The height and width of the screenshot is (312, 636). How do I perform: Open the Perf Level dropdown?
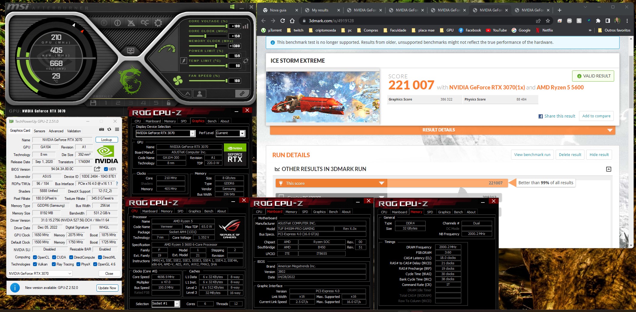(x=230, y=133)
